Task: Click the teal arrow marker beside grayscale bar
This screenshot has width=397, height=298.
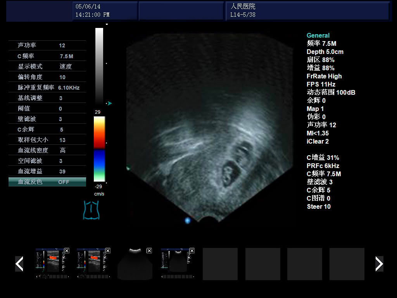Action: point(110,103)
